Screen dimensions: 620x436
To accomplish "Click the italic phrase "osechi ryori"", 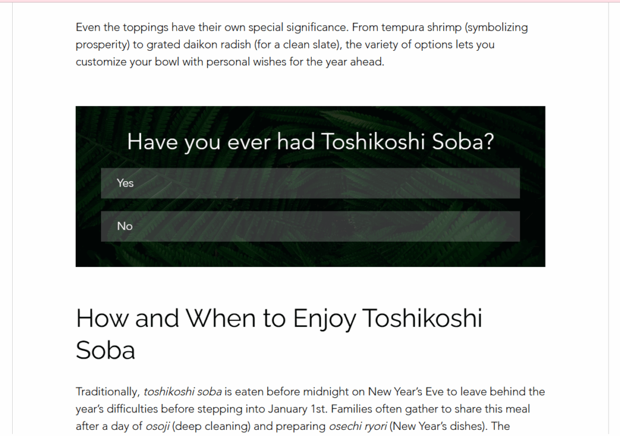I will 358,426.
